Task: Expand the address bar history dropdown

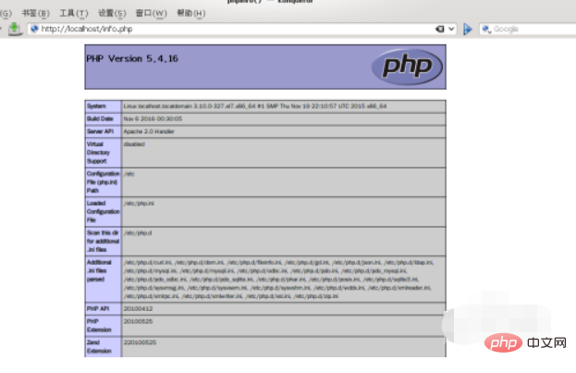Action: point(451,29)
